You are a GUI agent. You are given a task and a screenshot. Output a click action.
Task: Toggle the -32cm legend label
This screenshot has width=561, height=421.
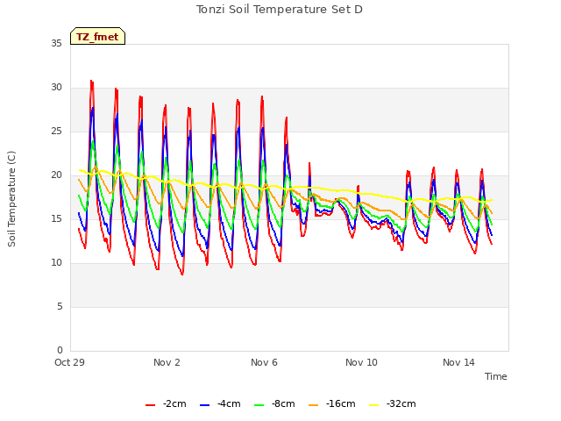point(401,403)
